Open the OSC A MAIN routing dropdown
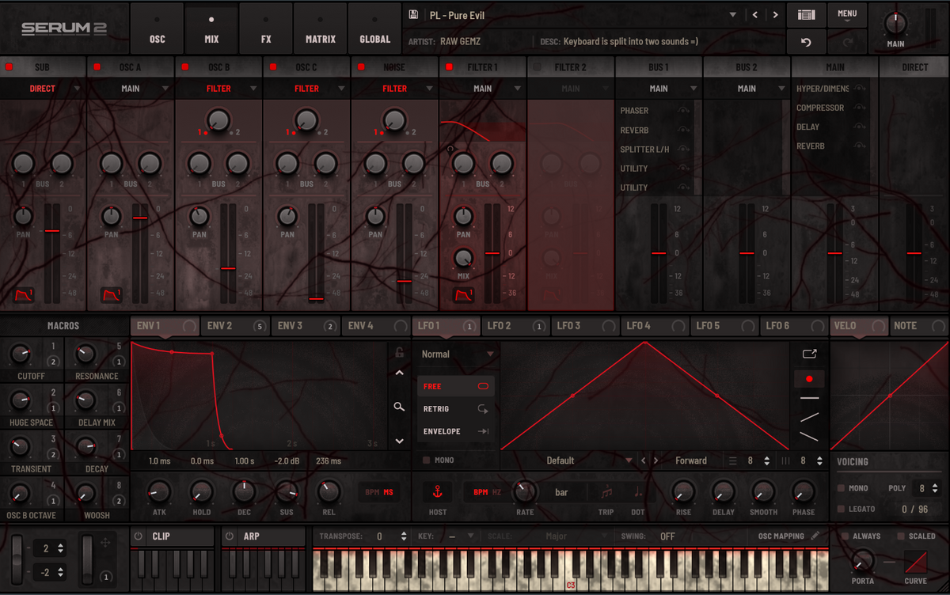 (x=131, y=89)
